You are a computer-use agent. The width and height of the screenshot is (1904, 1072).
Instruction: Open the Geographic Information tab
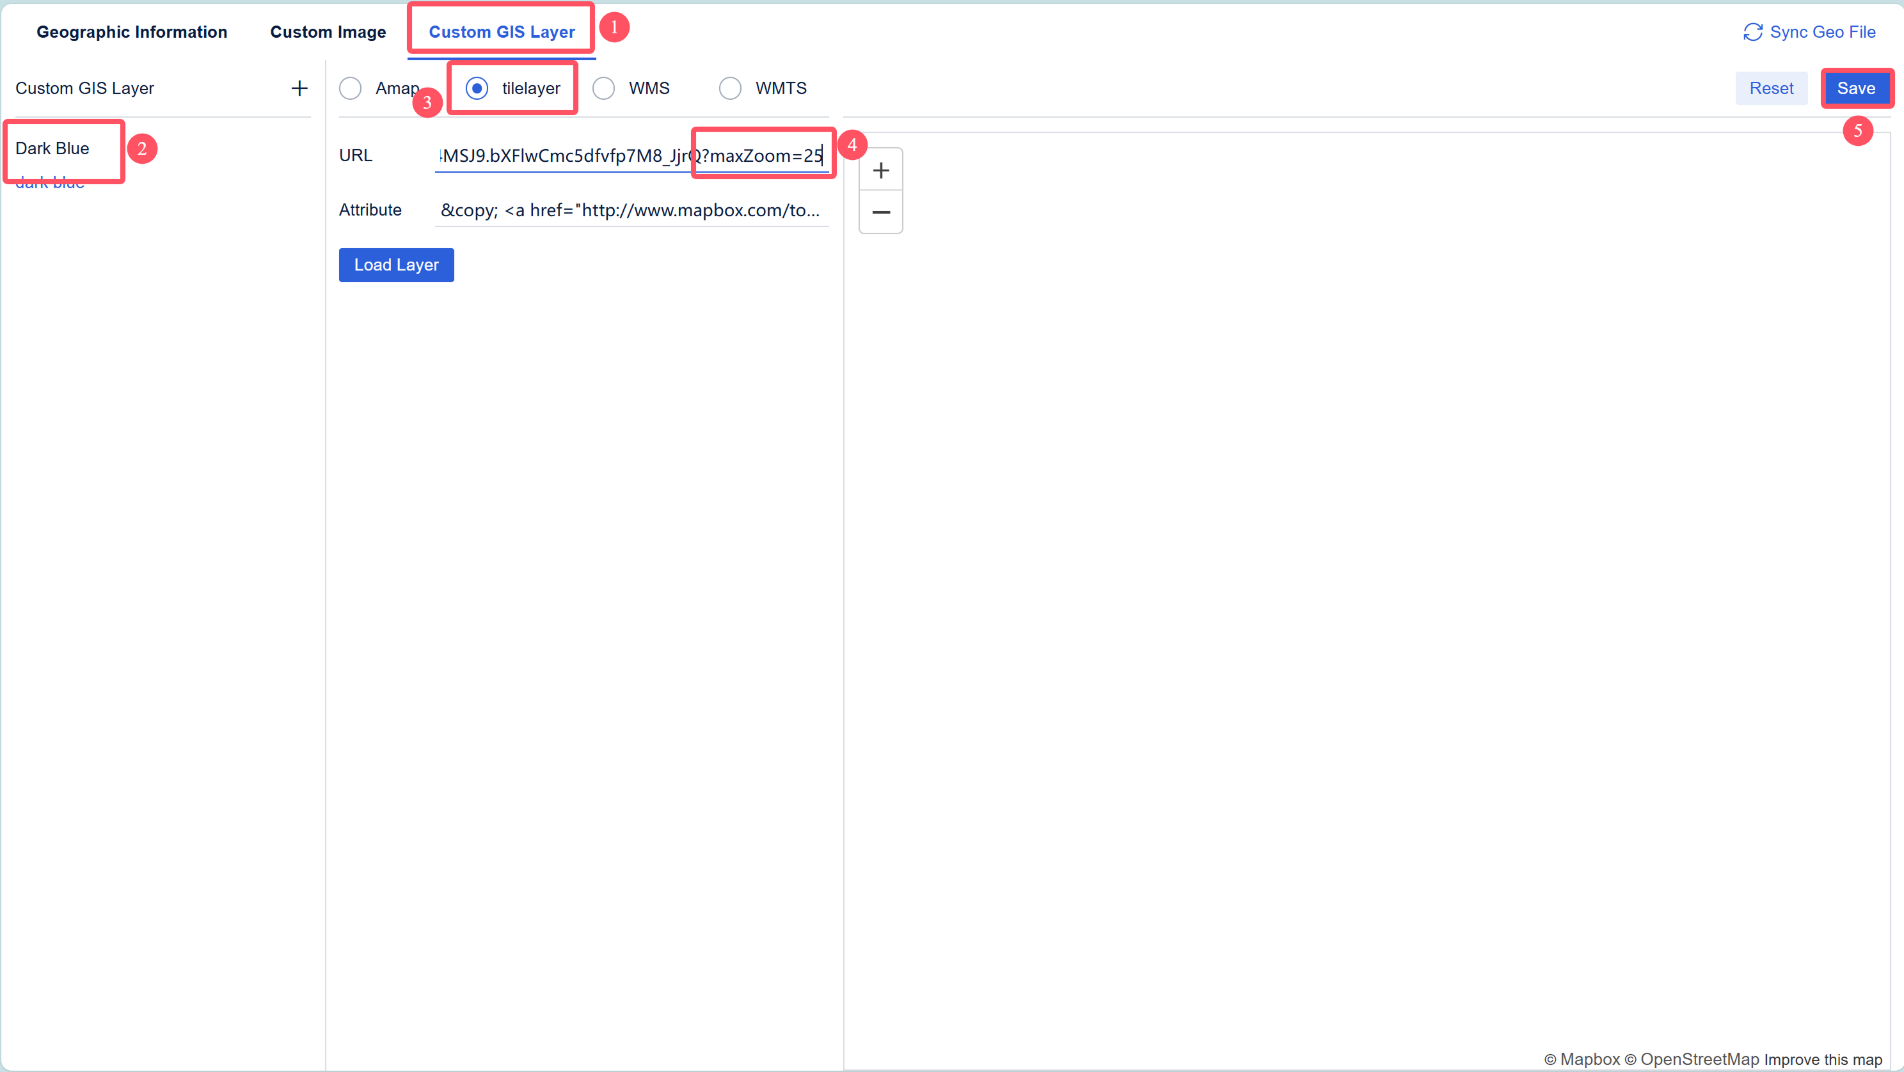(132, 32)
